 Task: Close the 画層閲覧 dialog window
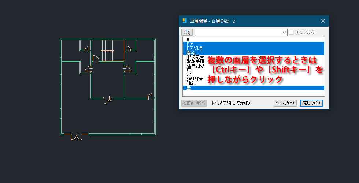point(323,21)
